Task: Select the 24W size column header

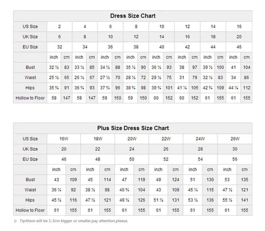Action: click(x=200, y=139)
